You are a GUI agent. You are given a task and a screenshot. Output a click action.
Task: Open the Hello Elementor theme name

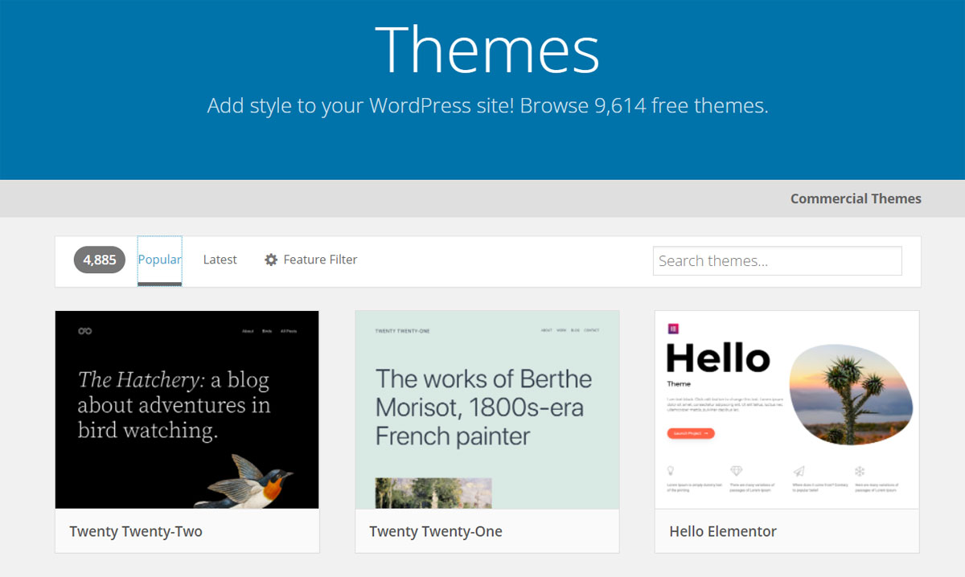coord(722,531)
